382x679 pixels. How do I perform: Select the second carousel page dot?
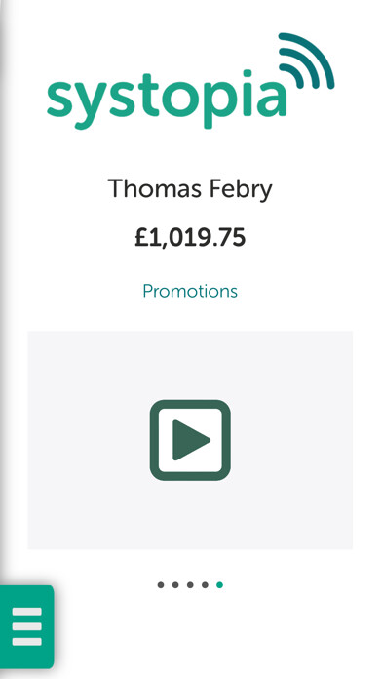pyautogui.click(x=175, y=585)
